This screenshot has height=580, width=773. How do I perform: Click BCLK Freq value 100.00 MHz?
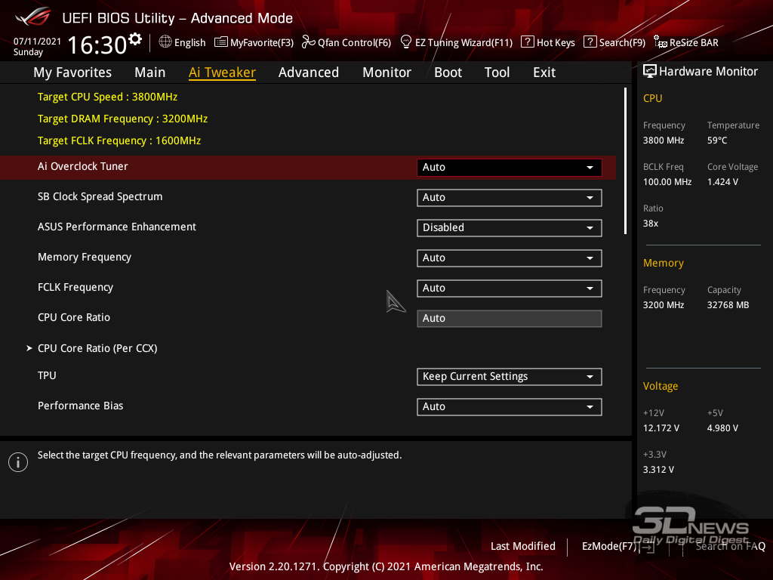click(x=667, y=181)
